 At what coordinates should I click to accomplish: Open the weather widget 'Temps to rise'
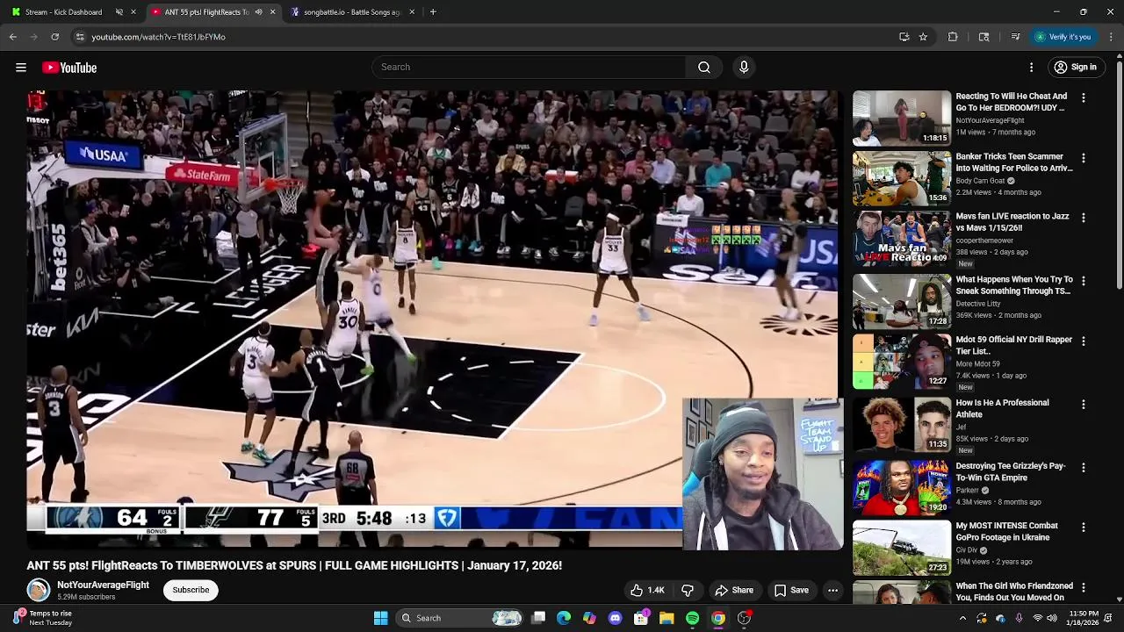tap(42, 618)
